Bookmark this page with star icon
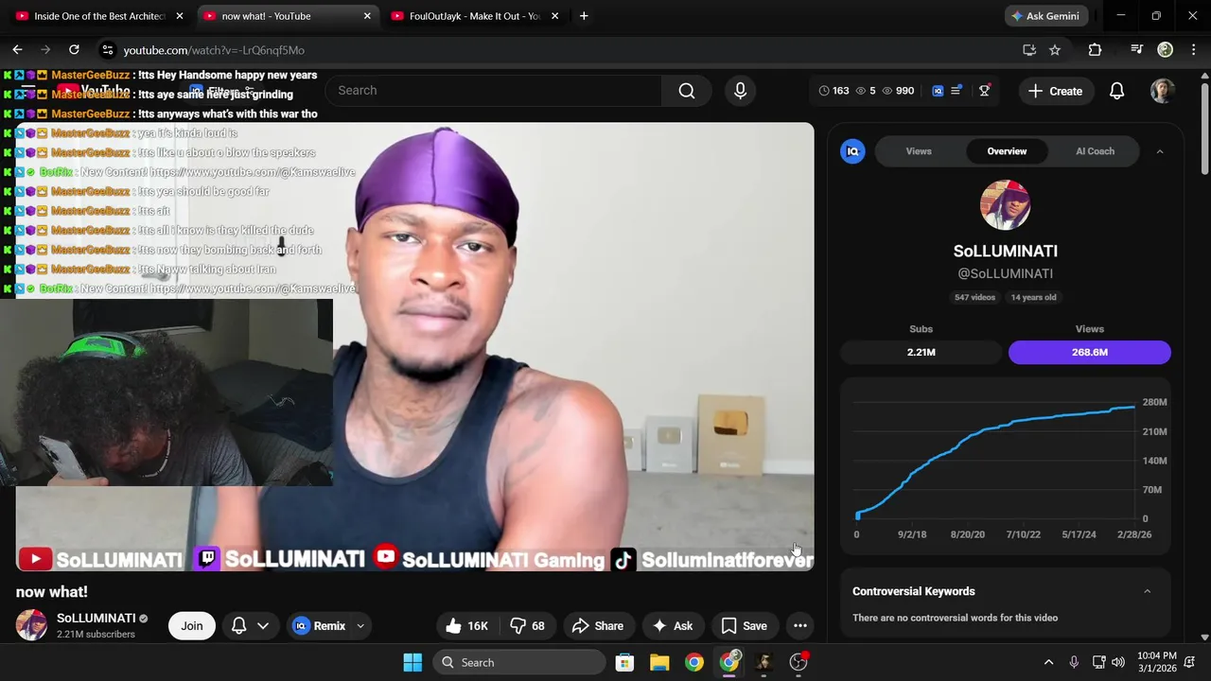This screenshot has width=1211, height=681. (1055, 50)
